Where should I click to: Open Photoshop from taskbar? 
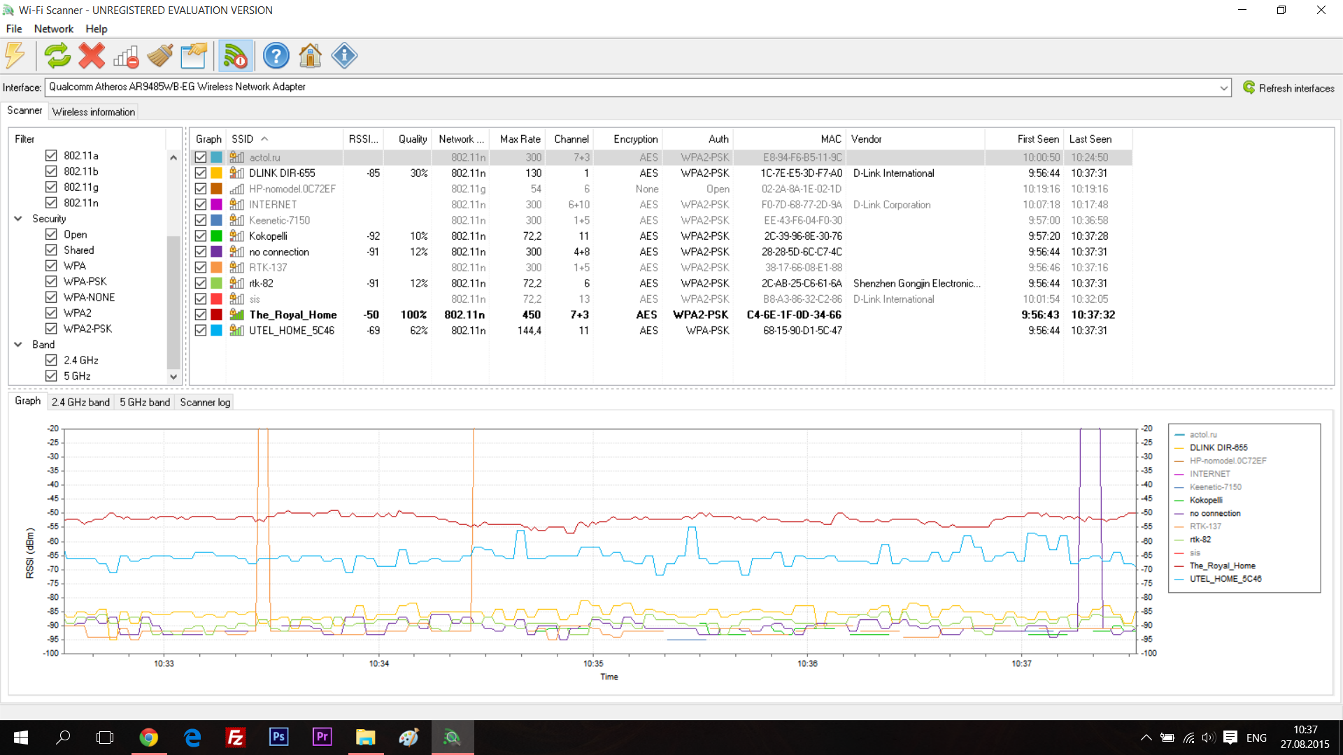(x=278, y=738)
